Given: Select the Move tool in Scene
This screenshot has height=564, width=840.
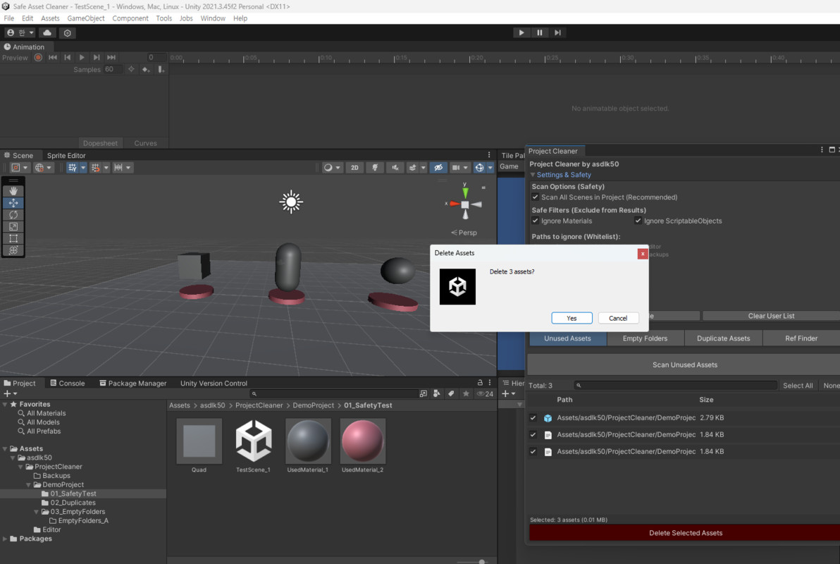Looking at the screenshot, I should pos(13,202).
